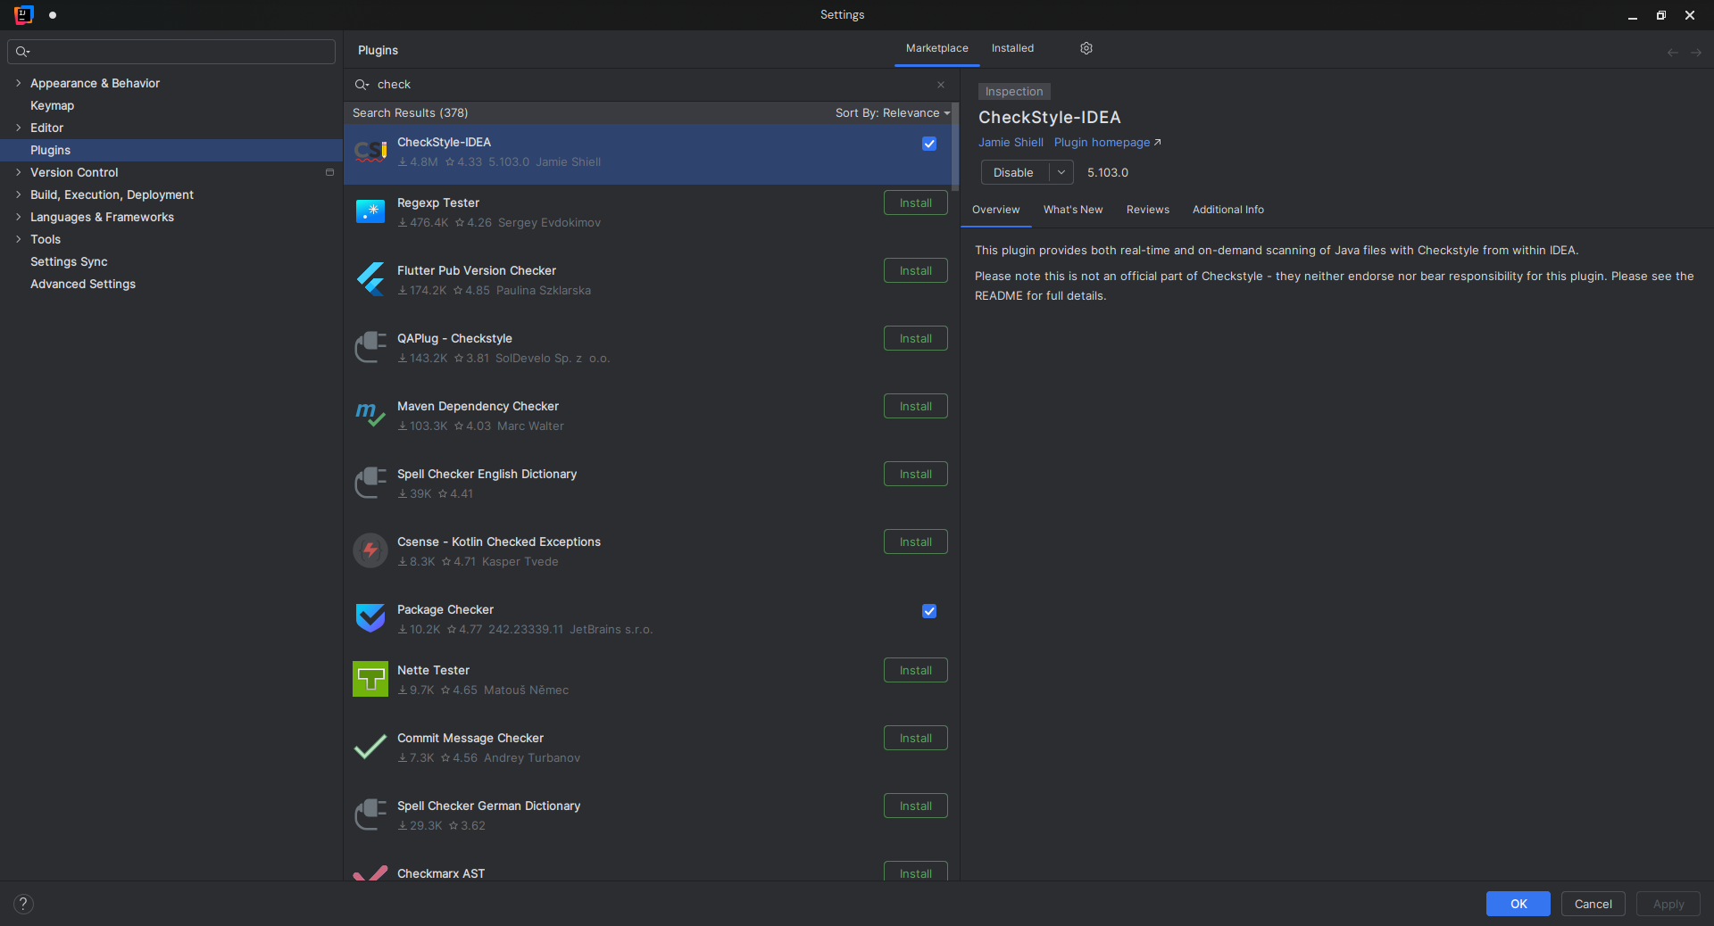Select Plugins in the settings tree
This screenshot has width=1714, height=926.
click(x=171, y=150)
